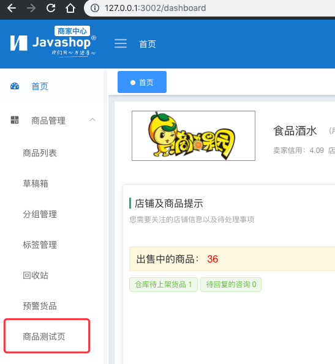View site information icon in address bar
This screenshot has width=335, height=364.
[95, 8]
